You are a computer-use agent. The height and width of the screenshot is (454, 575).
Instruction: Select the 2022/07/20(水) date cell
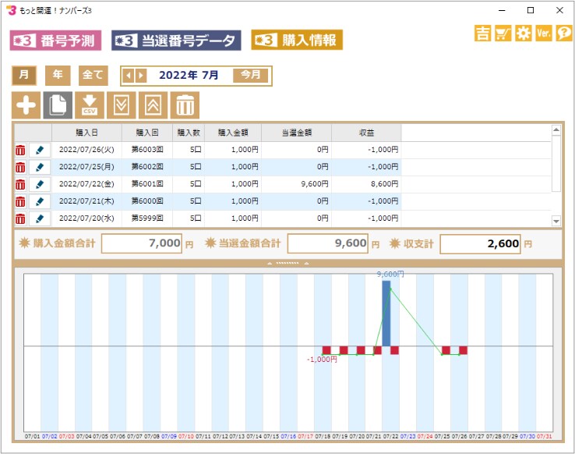point(86,218)
